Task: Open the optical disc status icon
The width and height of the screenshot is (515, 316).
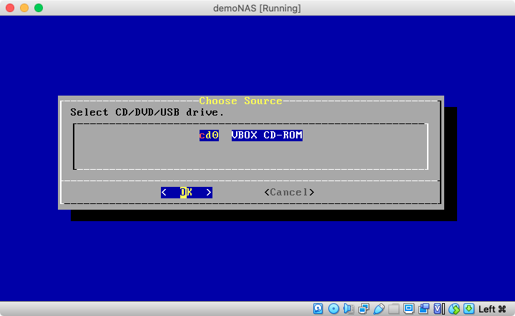Action: pyautogui.click(x=333, y=308)
